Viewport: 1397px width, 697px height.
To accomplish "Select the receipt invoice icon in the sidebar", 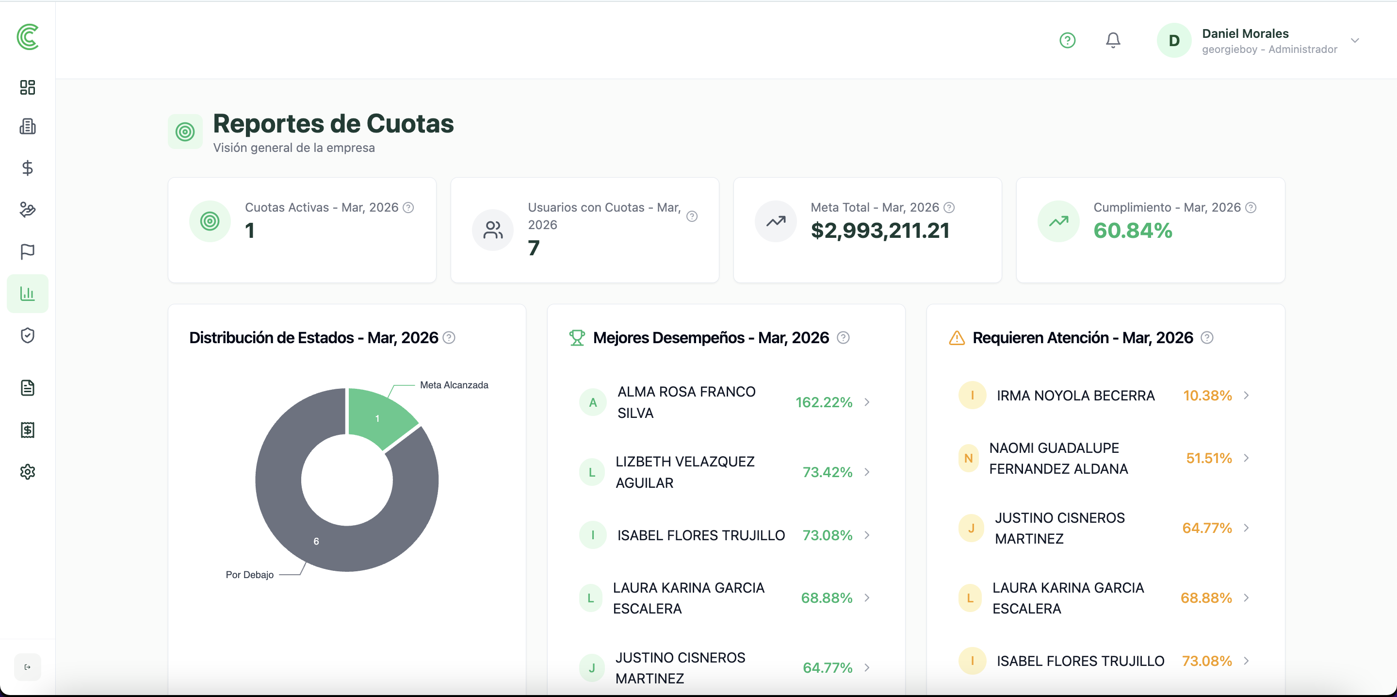I will 27,430.
